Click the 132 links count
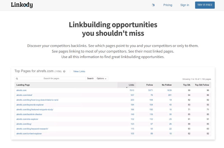Viewport: 224px width, 148px height. point(132,119)
